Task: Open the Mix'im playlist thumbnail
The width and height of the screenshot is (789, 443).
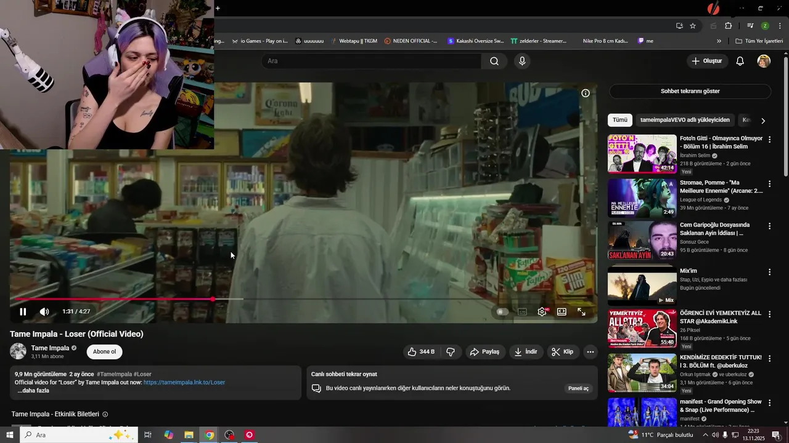Action: [642, 286]
